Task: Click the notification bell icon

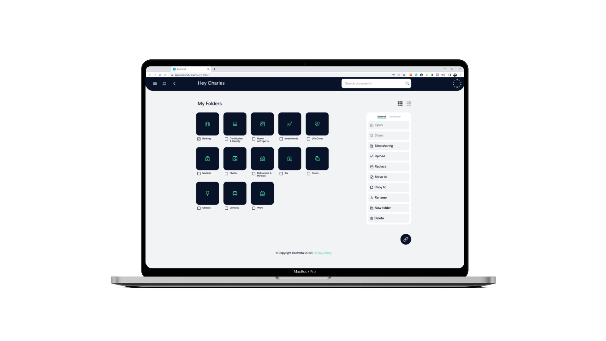Action: click(x=164, y=83)
